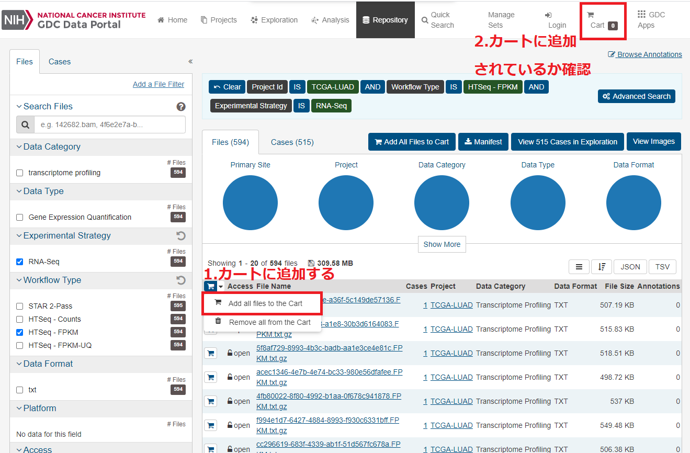Viewport: 690px width, 453px height.
Task: Choose Remove all from the Cart
Action: point(262,322)
